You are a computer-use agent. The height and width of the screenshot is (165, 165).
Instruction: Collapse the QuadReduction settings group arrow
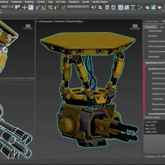[147, 68]
